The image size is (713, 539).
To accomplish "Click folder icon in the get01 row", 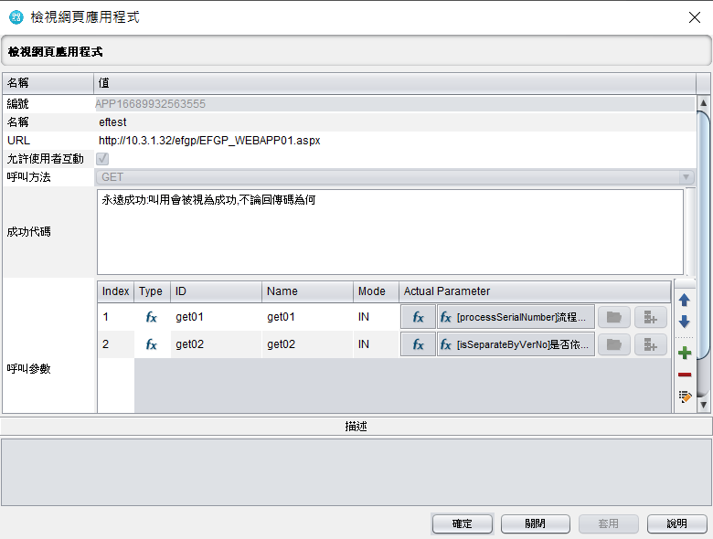I will pyautogui.click(x=614, y=317).
